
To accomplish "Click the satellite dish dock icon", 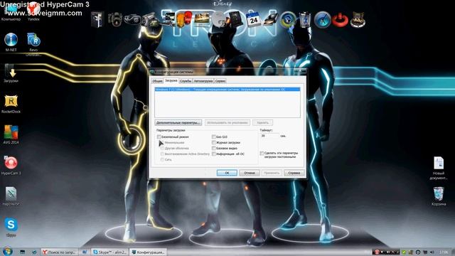I will pos(218,19).
